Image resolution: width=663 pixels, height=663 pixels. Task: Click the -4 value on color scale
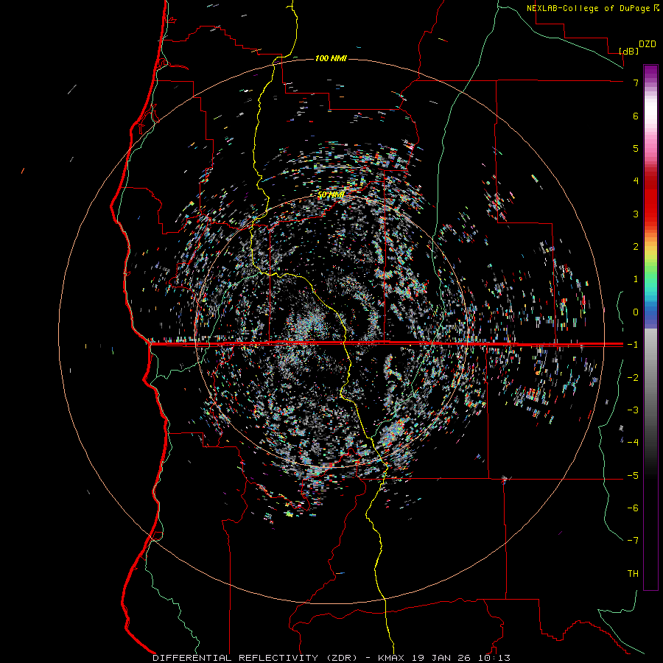[x=633, y=442]
